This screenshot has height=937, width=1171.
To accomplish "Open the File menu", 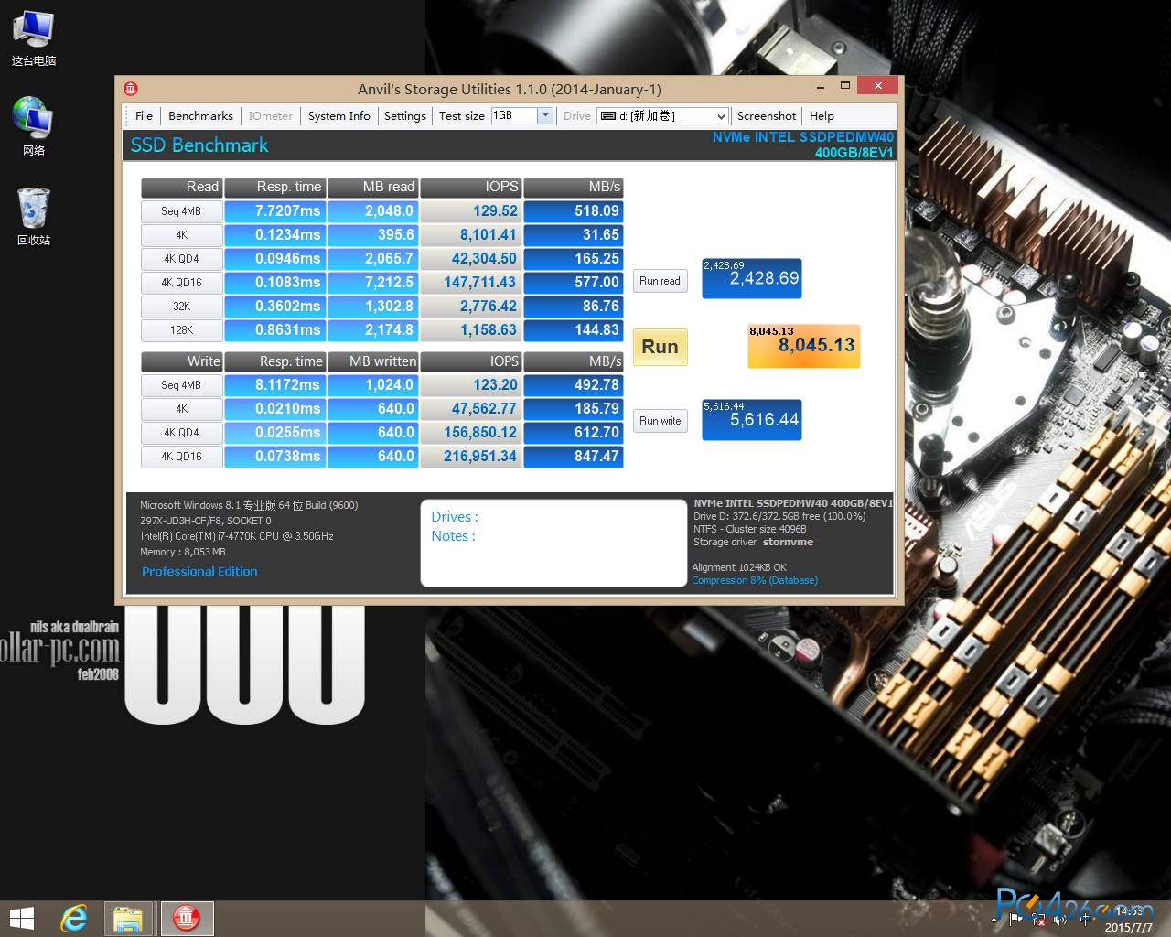I will [x=144, y=116].
